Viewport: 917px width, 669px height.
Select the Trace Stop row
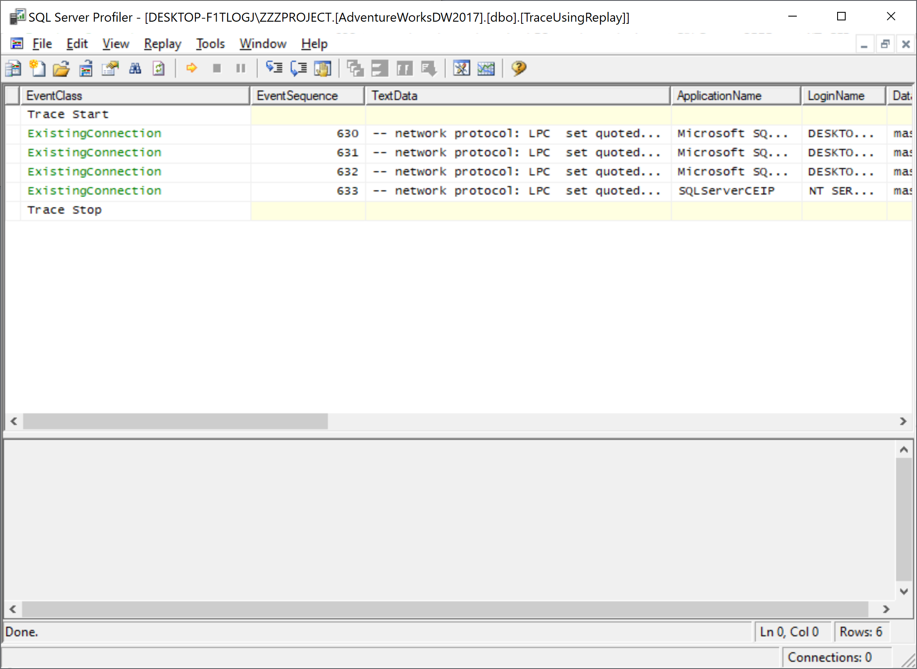pyautogui.click(x=65, y=210)
